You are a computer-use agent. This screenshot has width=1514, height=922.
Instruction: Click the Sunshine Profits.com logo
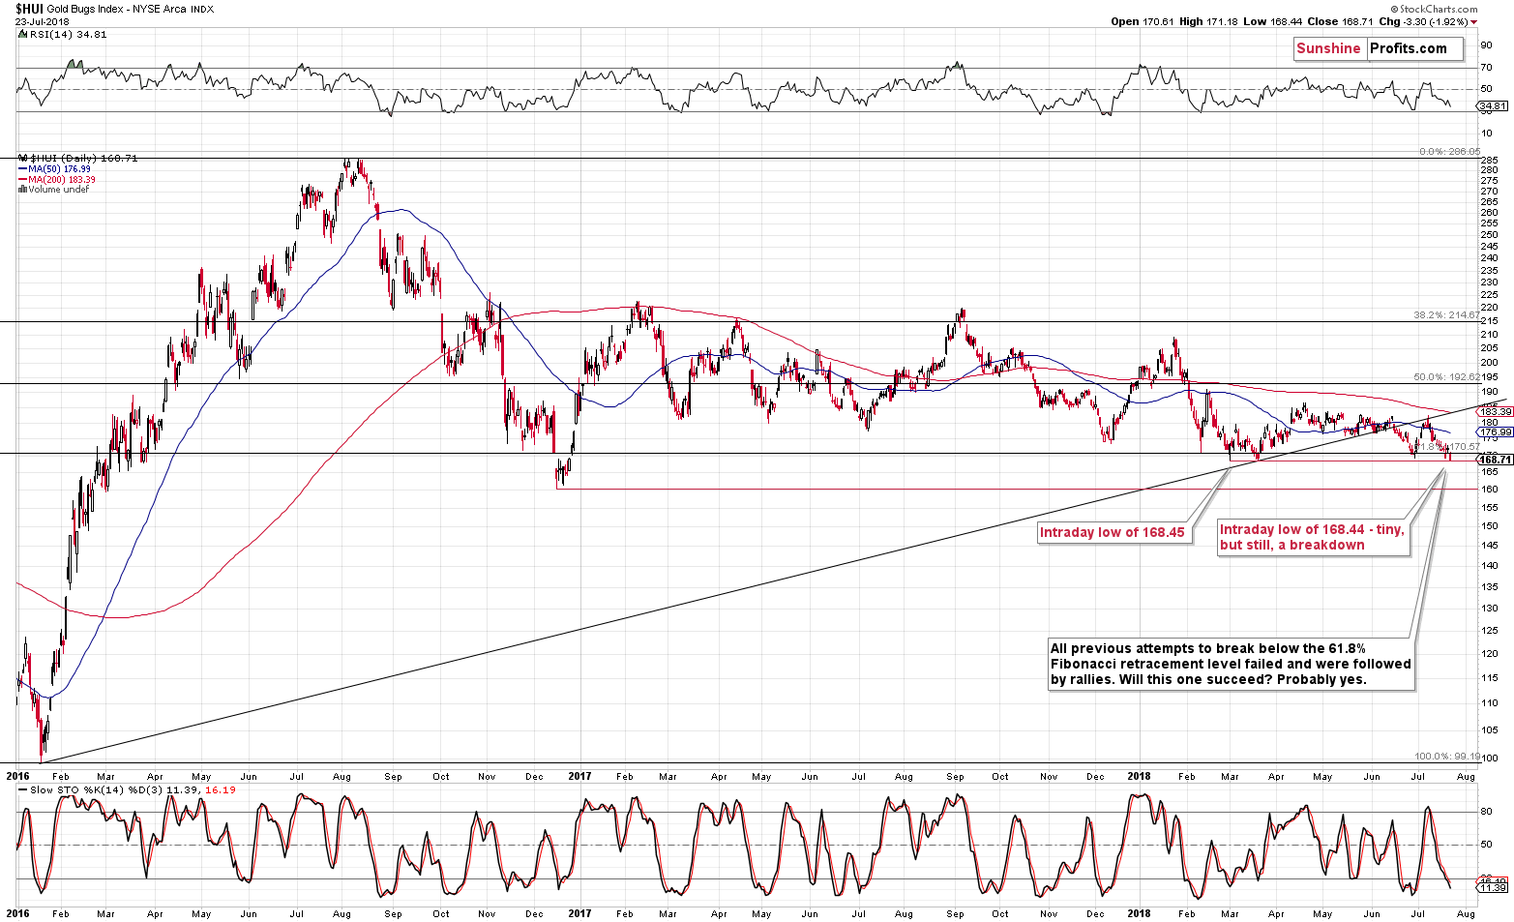(x=1378, y=48)
